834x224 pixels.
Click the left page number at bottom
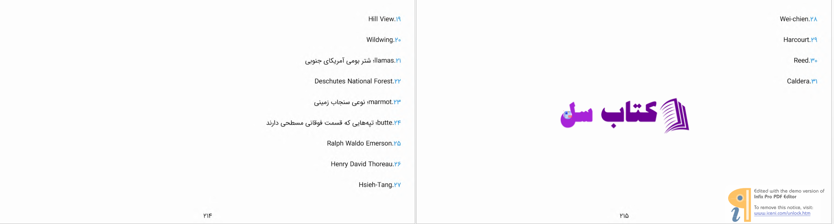coord(208,215)
